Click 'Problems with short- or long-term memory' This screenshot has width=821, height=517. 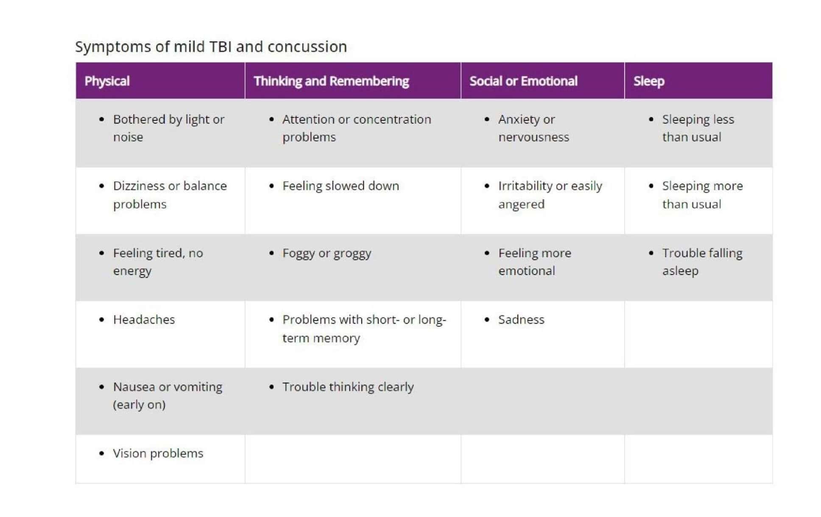[364, 329]
